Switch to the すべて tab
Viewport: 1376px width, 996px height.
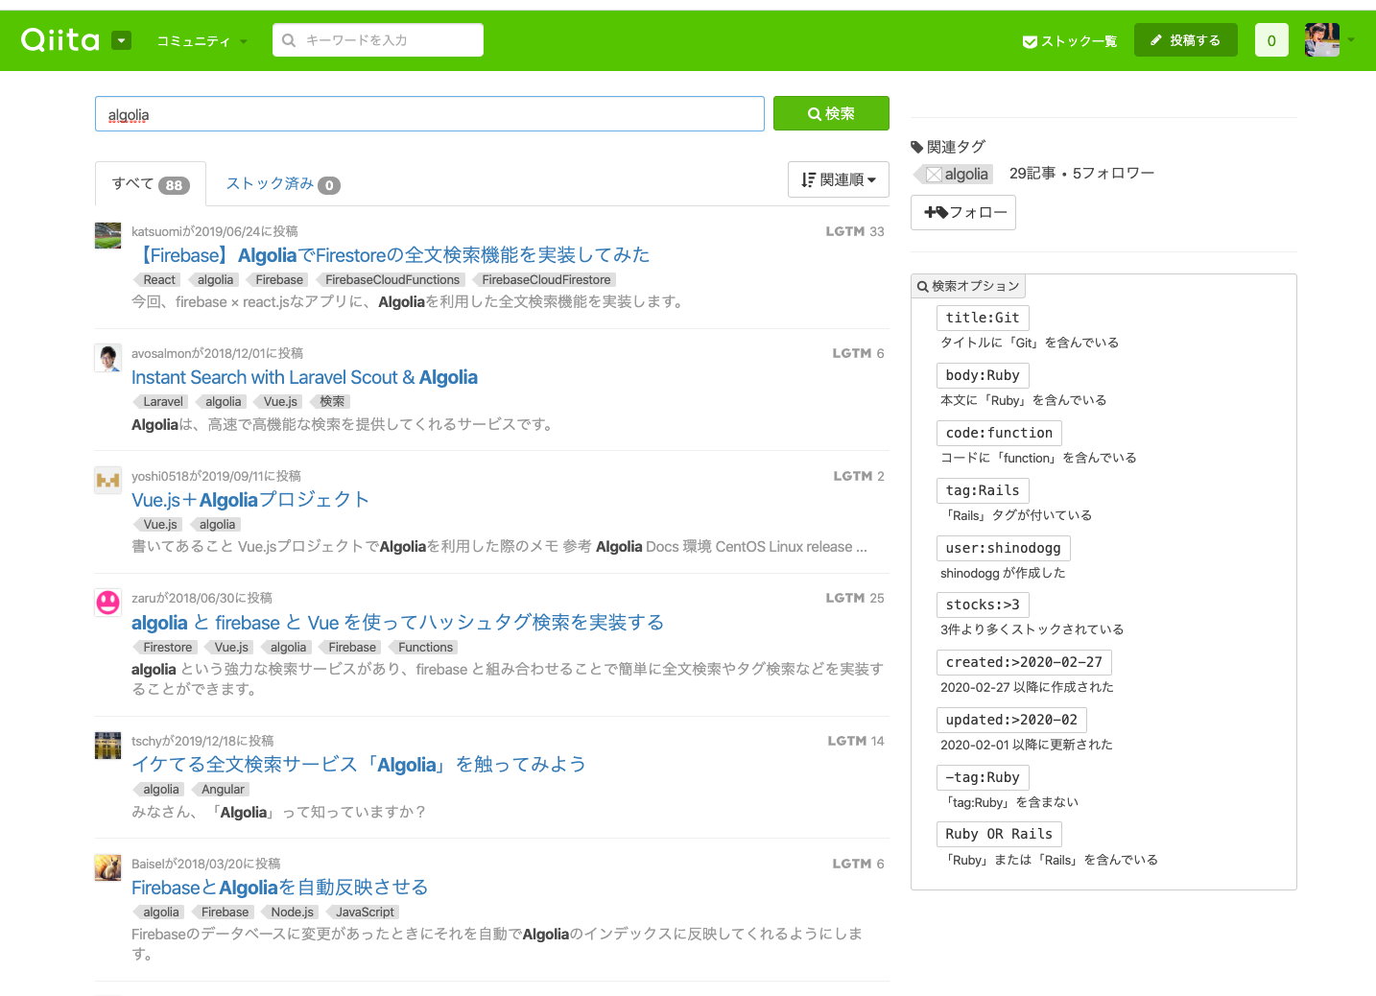151,184
